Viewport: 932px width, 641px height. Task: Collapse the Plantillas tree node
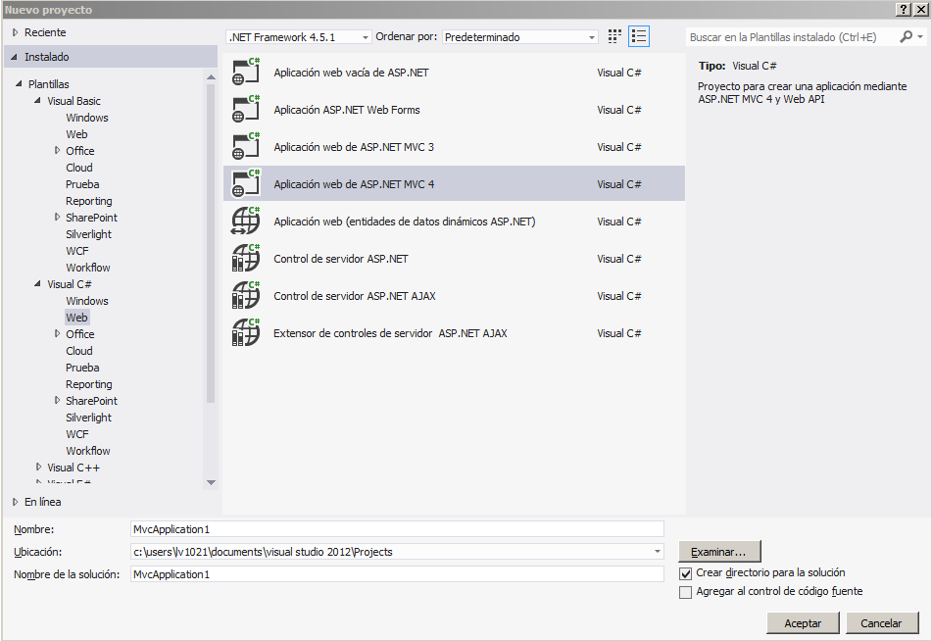click(19, 84)
